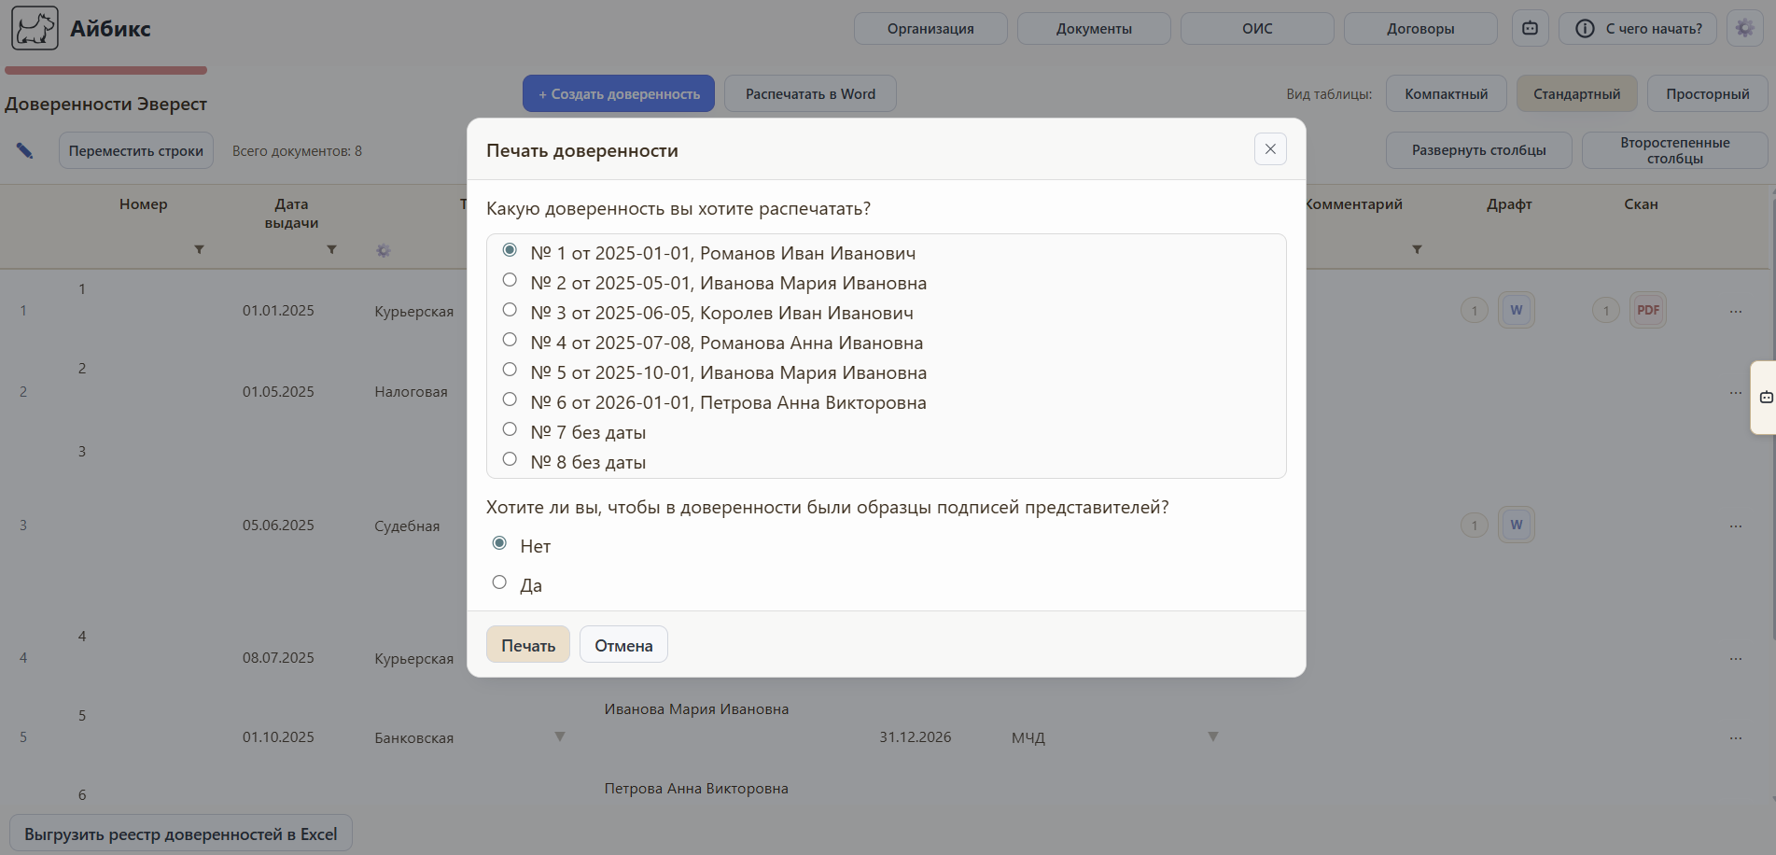
Task: Open more options menu for row 5
Action: tap(1735, 737)
